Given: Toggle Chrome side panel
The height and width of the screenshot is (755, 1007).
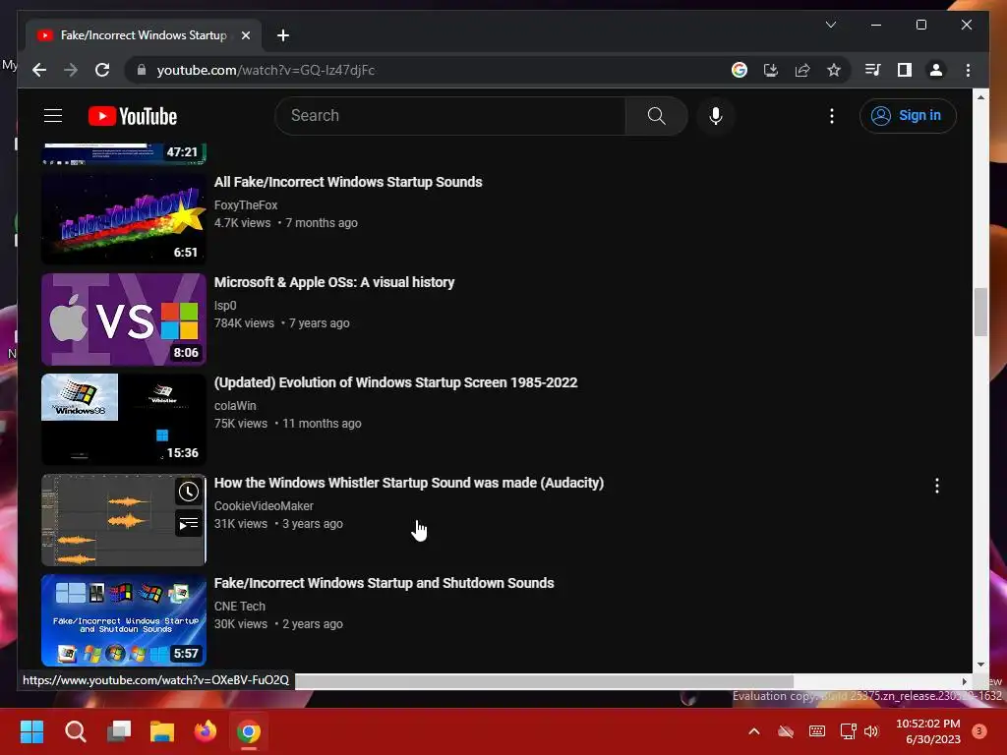Looking at the screenshot, I should point(905,70).
